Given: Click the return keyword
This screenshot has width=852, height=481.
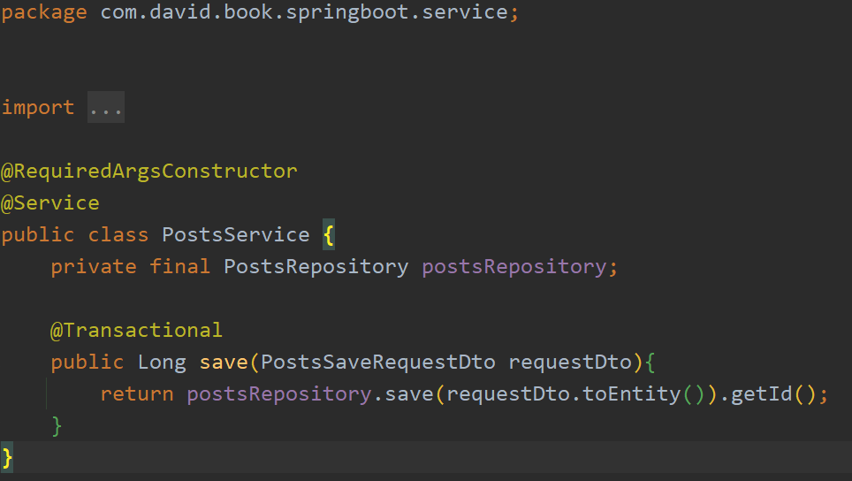Looking at the screenshot, I should [x=137, y=393].
